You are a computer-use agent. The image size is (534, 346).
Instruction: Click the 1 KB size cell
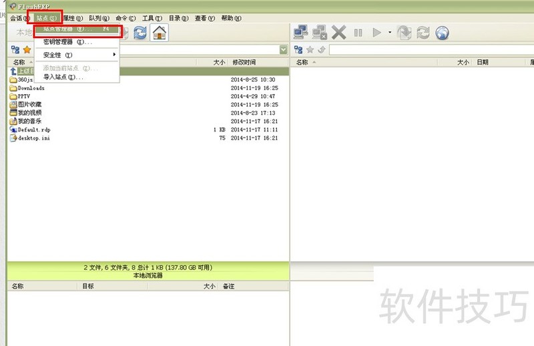[x=220, y=130]
